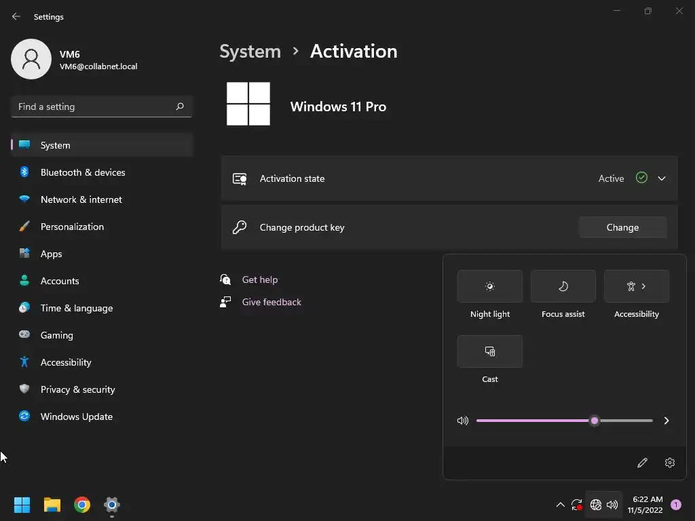Open Network & internet settings
695x521 pixels.
coord(102,199)
